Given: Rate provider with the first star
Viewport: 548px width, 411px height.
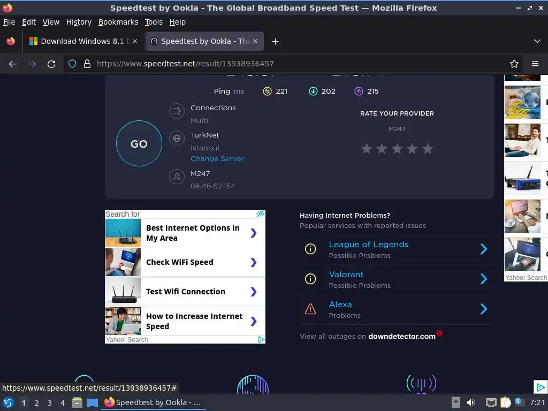Looking at the screenshot, I should (x=367, y=149).
